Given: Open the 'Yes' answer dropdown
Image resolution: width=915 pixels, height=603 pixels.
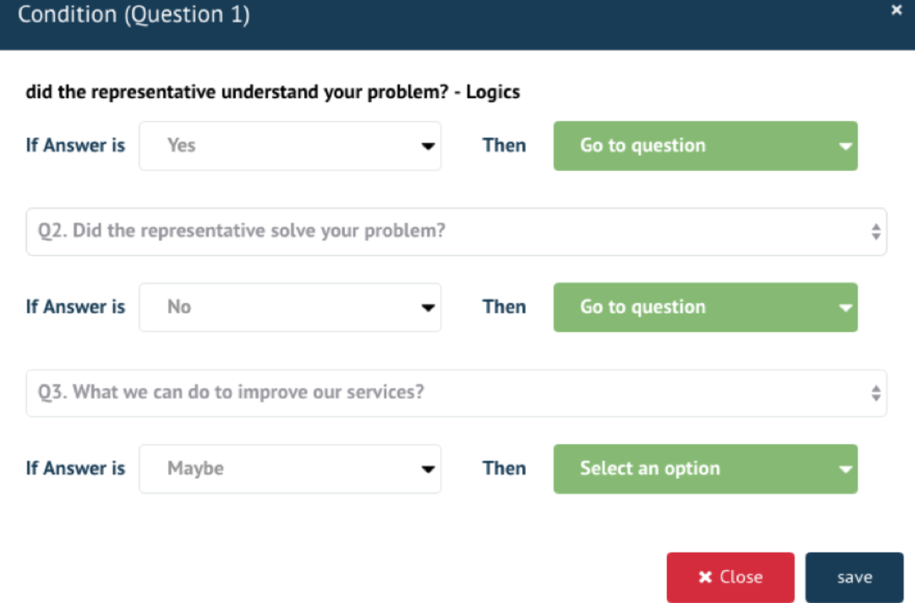Looking at the screenshot, I should [x=290, y=146].
